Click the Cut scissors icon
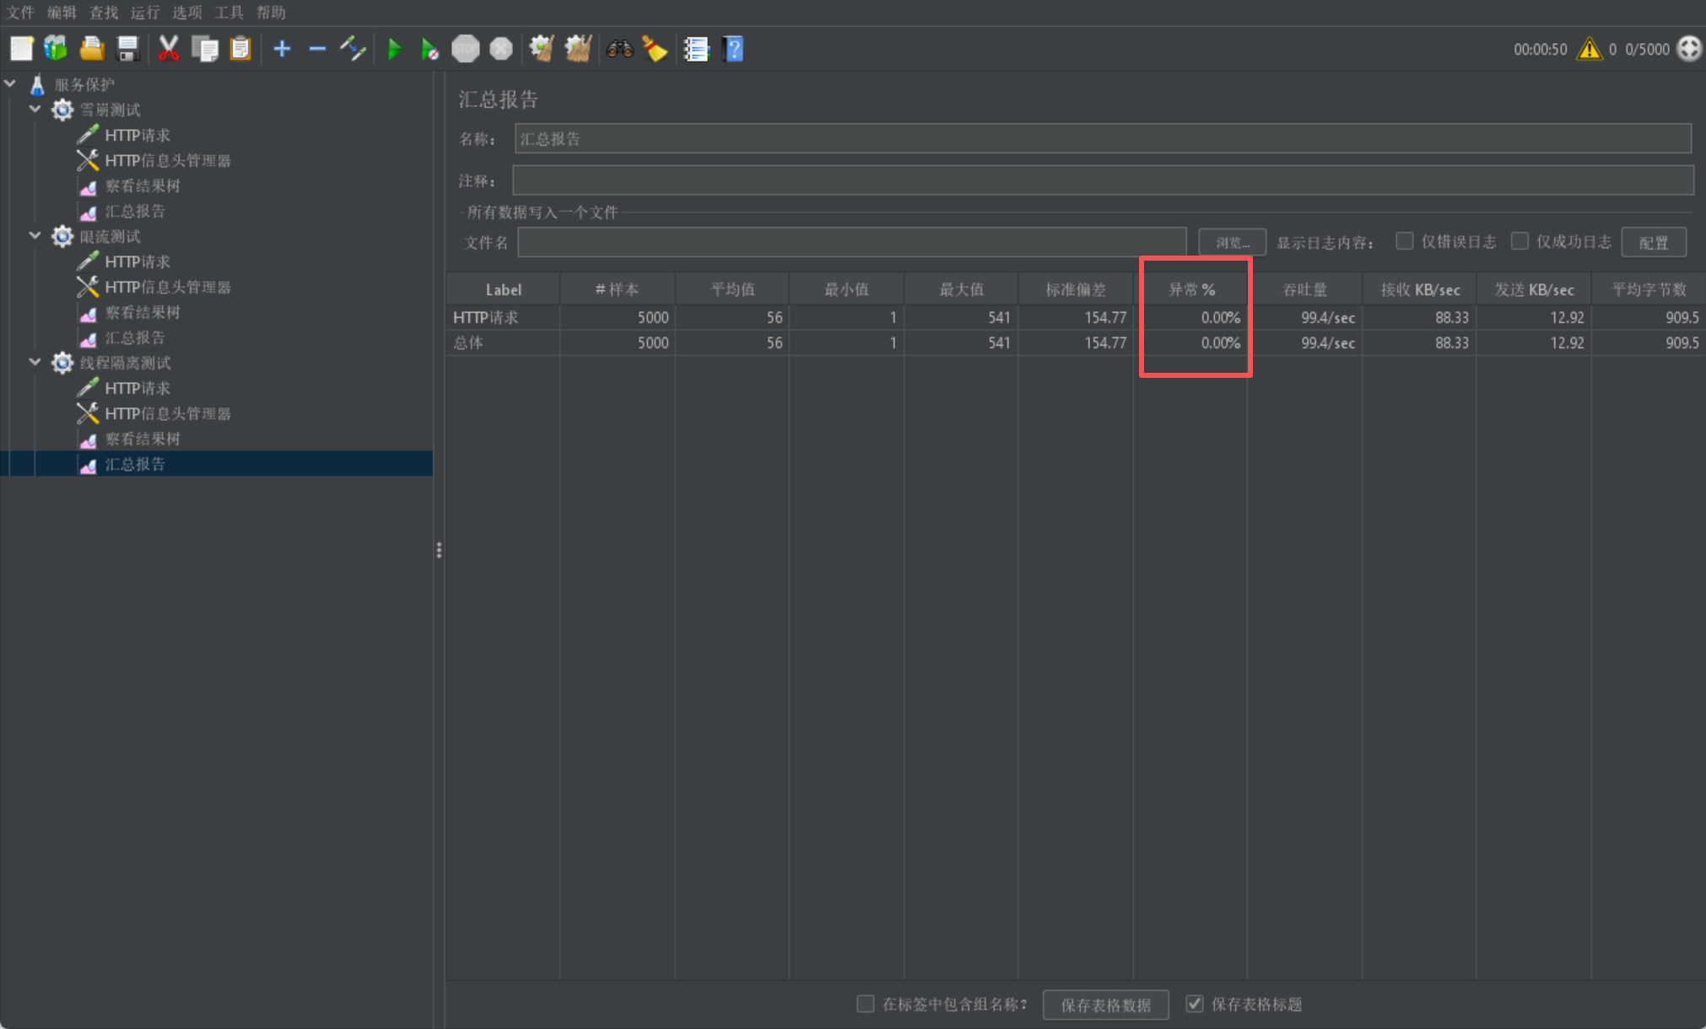Screen dimensions: 1706x1029 coord(169,49)
